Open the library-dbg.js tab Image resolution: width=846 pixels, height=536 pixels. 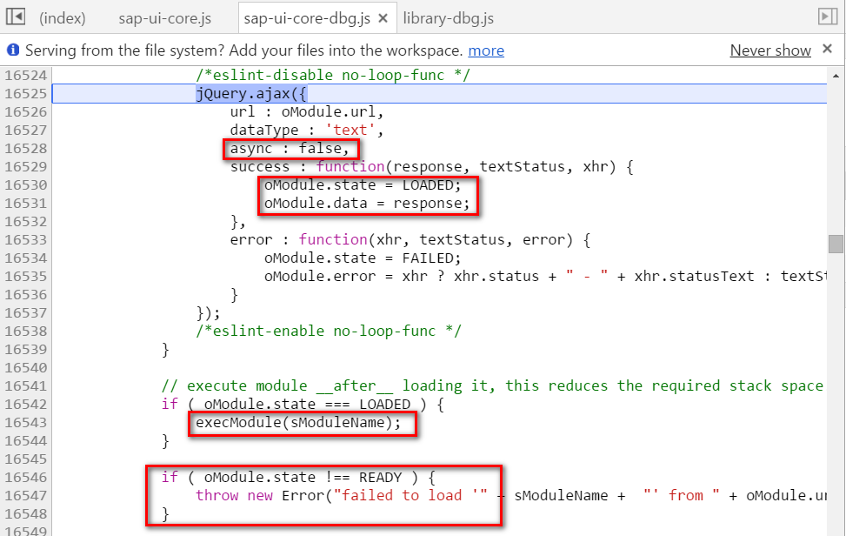(x=449, y=18)
